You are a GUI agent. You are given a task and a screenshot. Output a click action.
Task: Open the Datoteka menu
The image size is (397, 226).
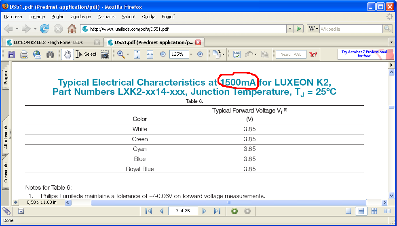pyautogui.click(x=13, y=17)
